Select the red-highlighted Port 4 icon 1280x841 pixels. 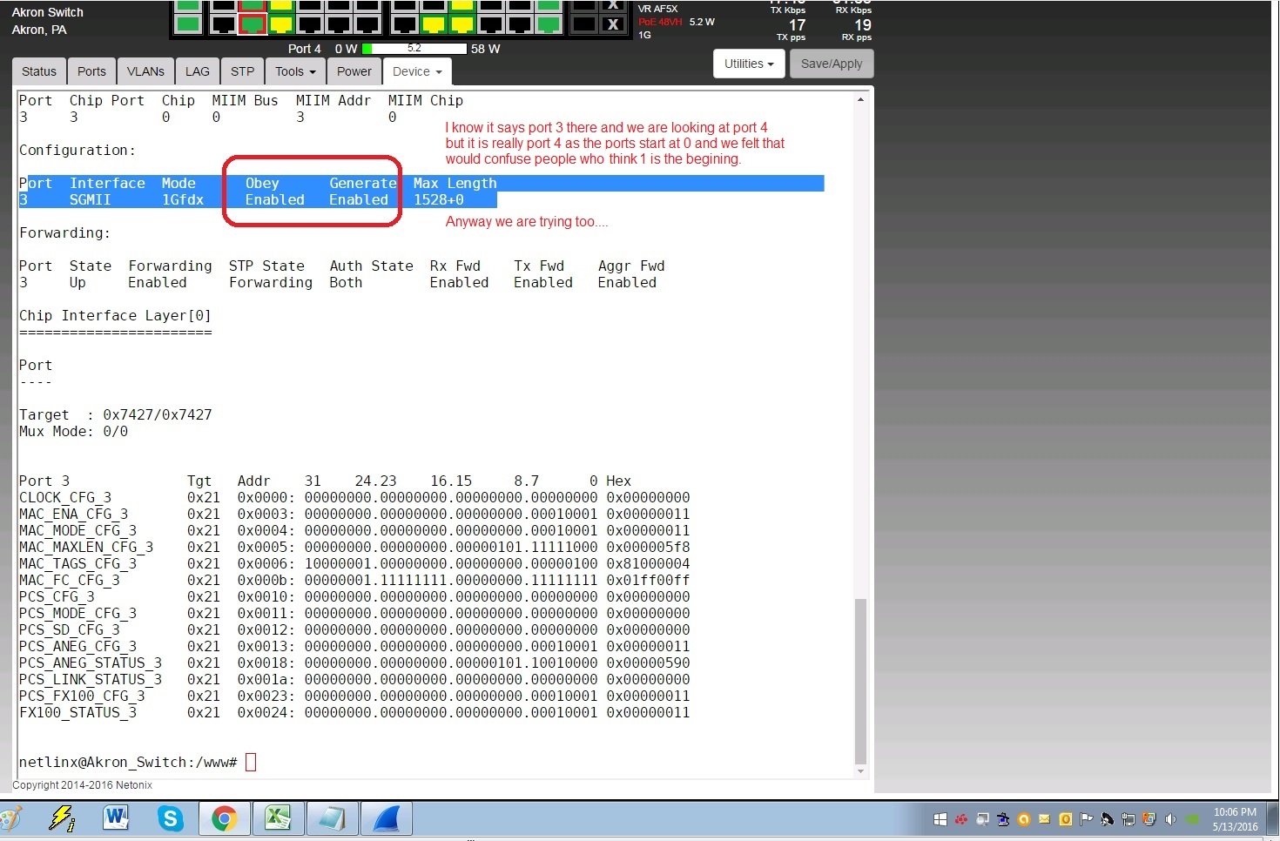253,24
